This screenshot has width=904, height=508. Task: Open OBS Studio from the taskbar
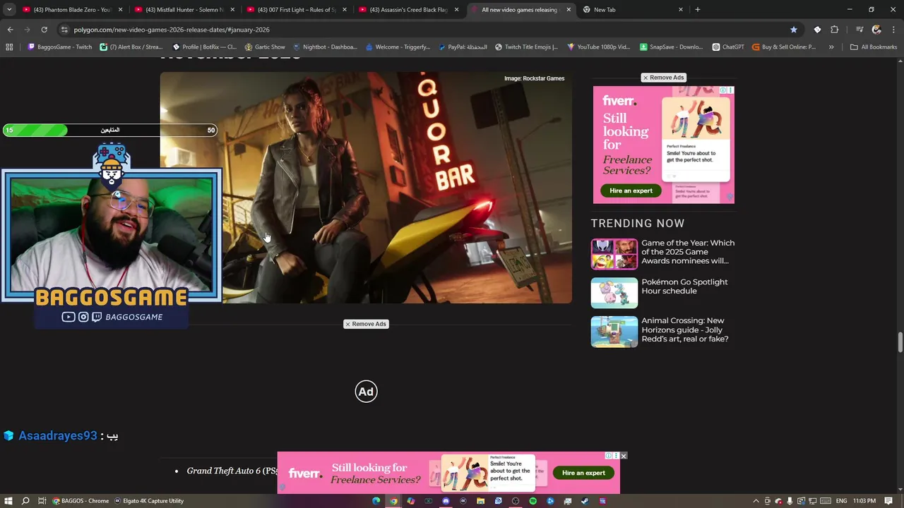point(516,501)
